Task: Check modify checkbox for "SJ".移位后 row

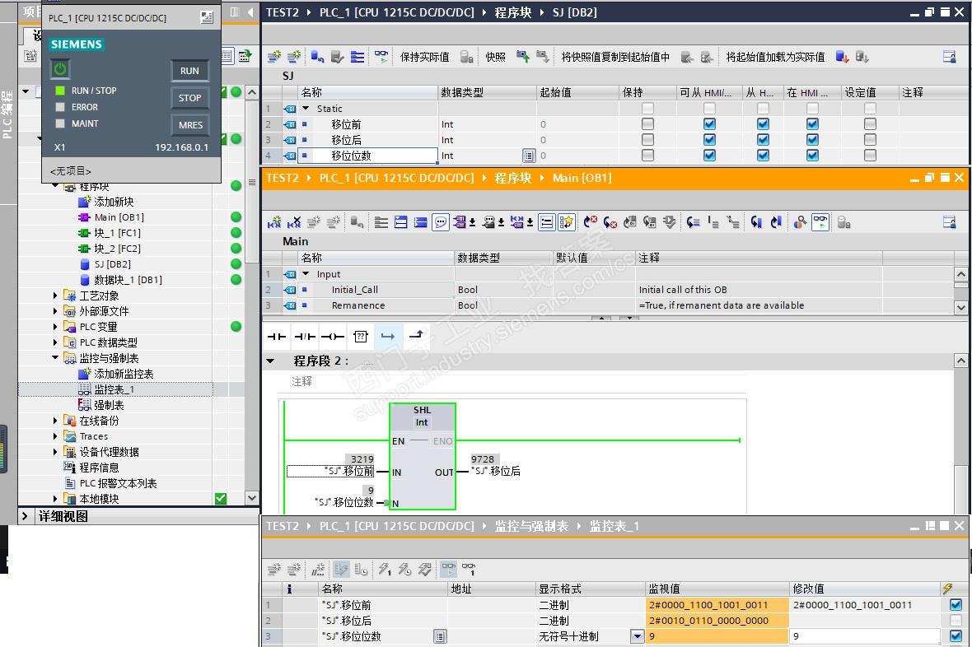Action: point(956,621)
